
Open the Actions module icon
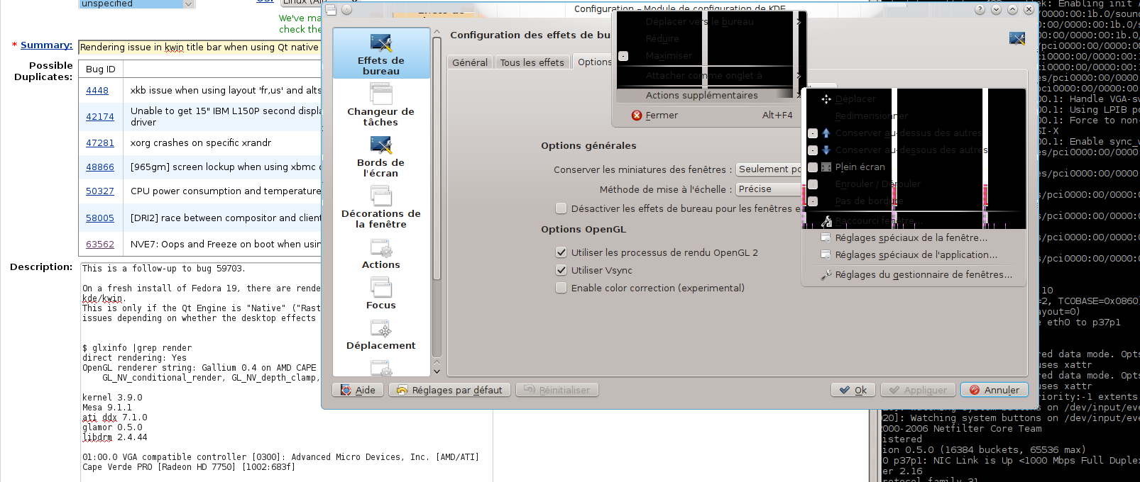(x=381, y=249)
